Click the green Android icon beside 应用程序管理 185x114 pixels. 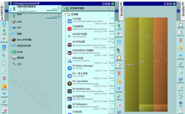(x=67, y=8)
